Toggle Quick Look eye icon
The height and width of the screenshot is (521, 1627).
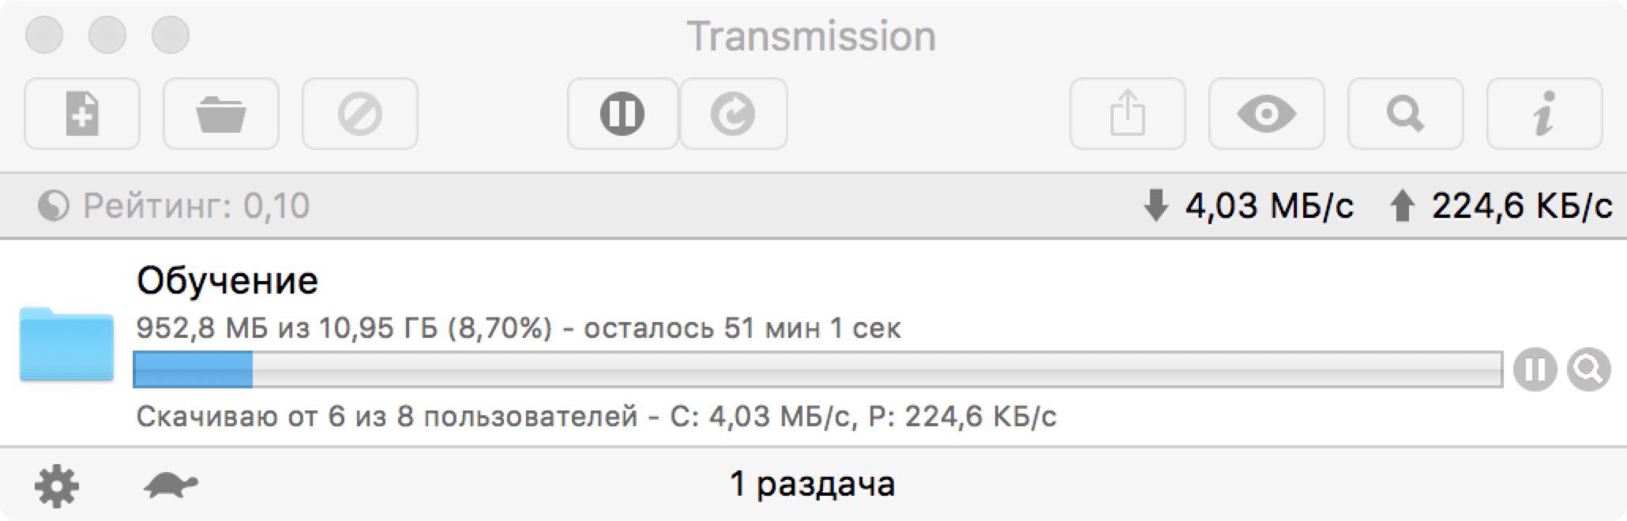pyautogui.click(x=1266, y=114)
